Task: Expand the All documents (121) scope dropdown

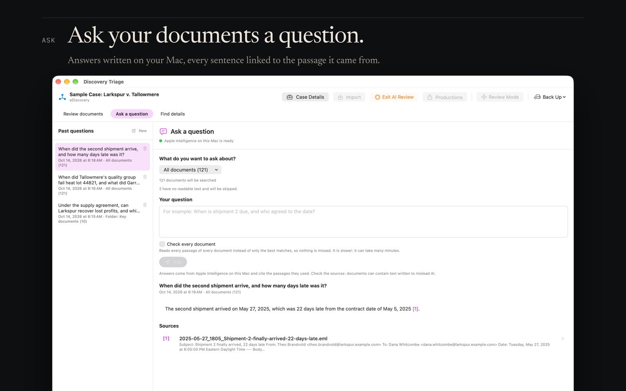Action: (x=190, y=170)
